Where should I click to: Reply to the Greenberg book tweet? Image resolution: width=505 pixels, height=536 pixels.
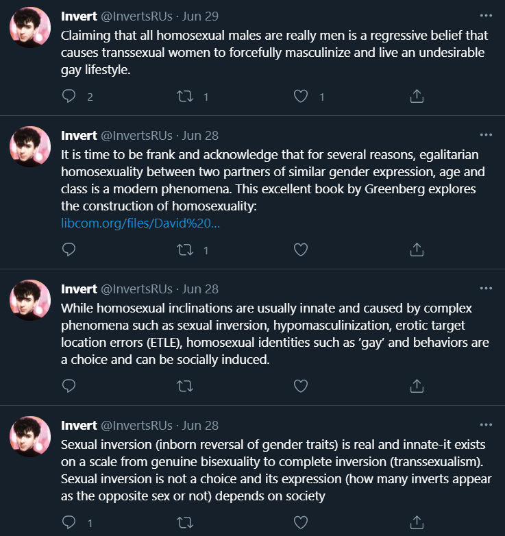click(x=69, y=249)
